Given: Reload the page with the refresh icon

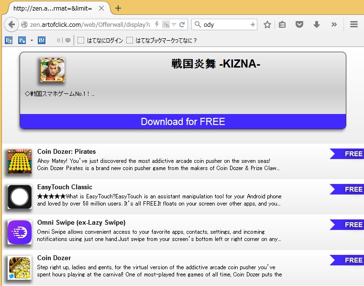Looking at the screenshot, I should (x=182, y=24).
